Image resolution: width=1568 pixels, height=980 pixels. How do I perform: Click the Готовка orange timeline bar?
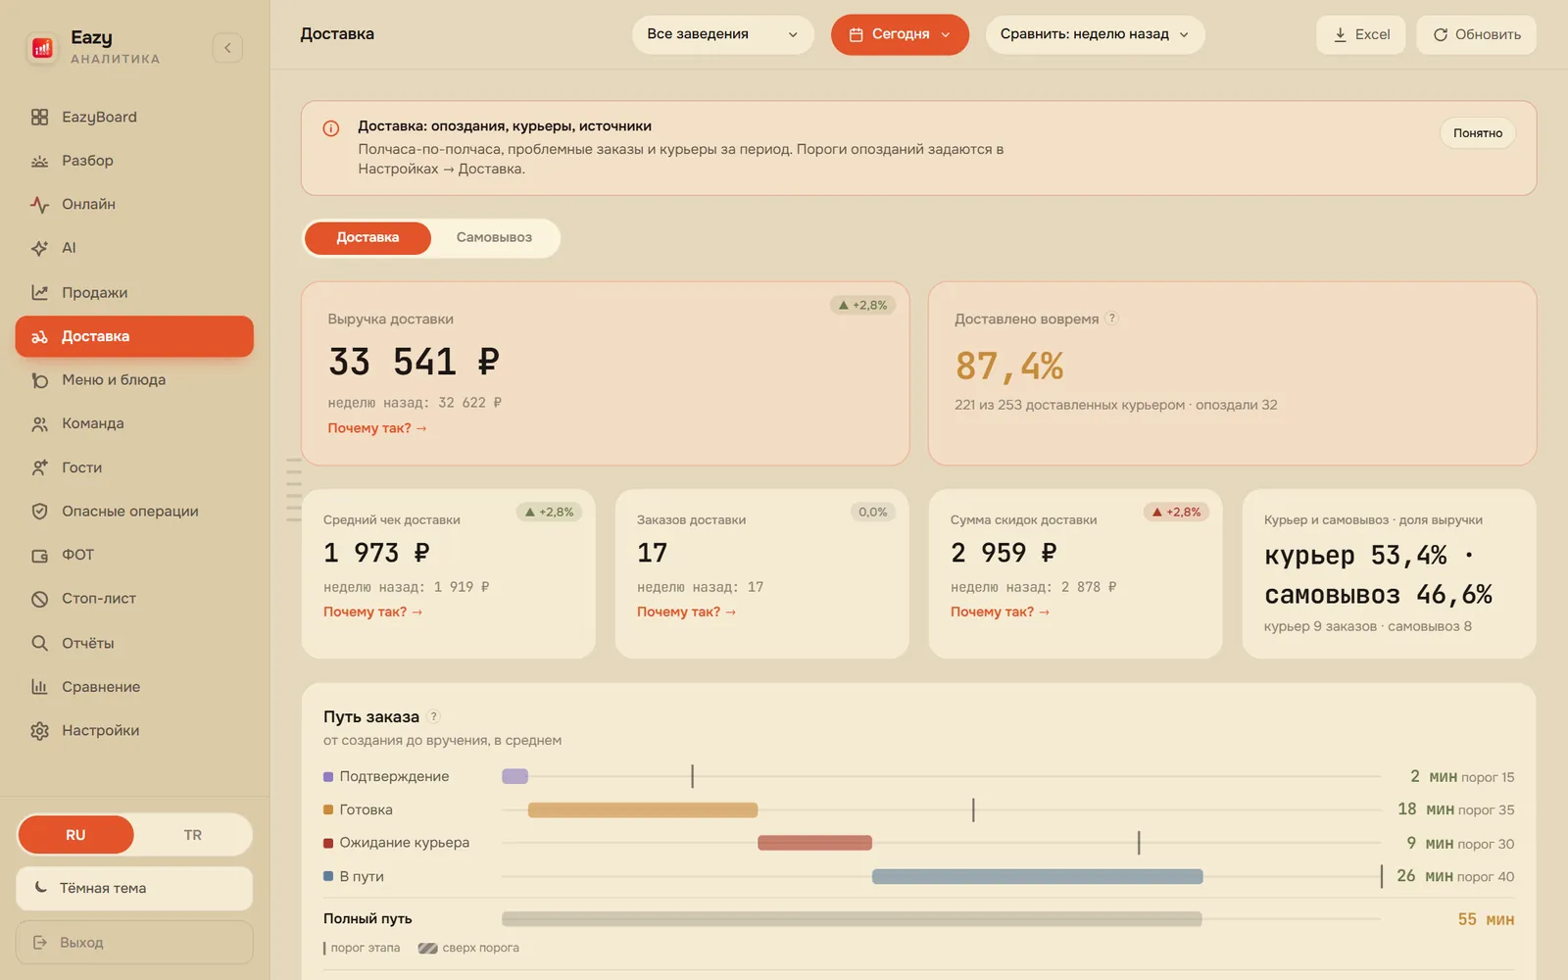(x=643, y=809)
